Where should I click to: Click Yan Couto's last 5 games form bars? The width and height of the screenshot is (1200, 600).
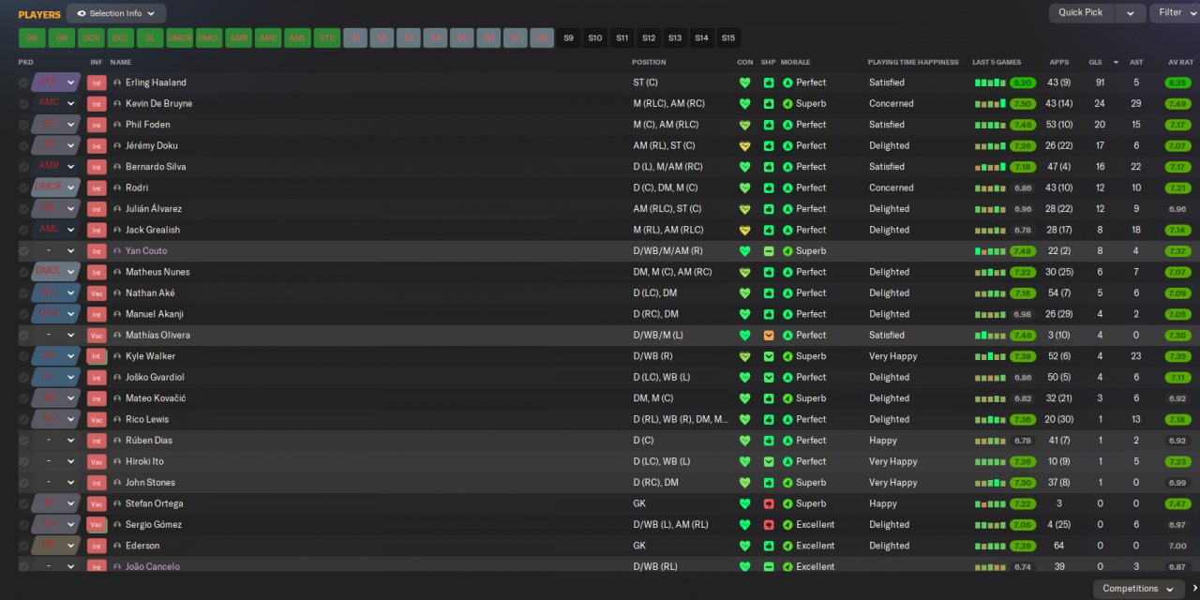point(990,251)
